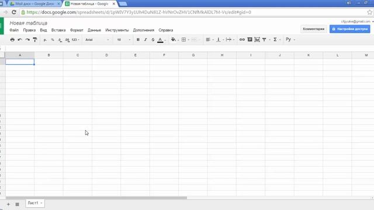374x210 pixels.
Task: Undo the last action
Action: coord(20,40)
